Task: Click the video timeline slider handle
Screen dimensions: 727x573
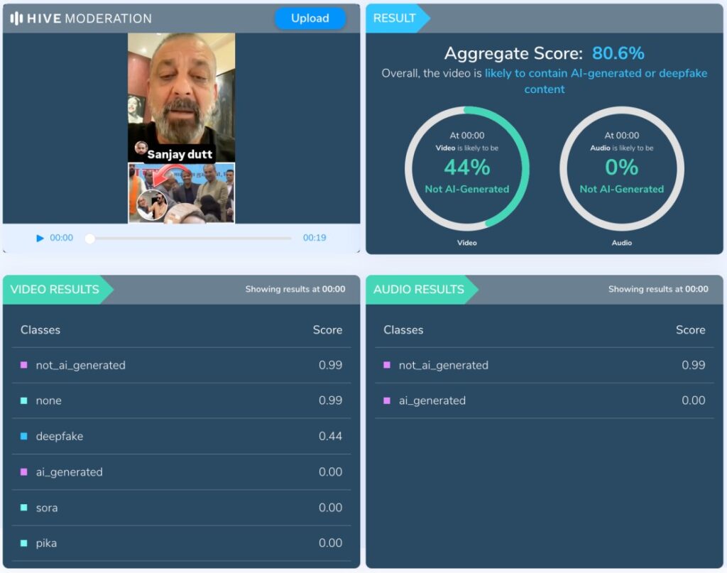Action: 89,239
